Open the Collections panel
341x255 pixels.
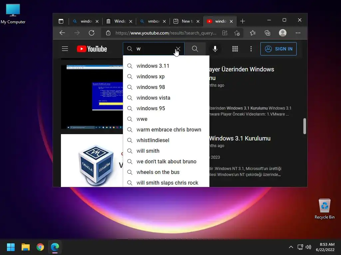pos(267,33)
